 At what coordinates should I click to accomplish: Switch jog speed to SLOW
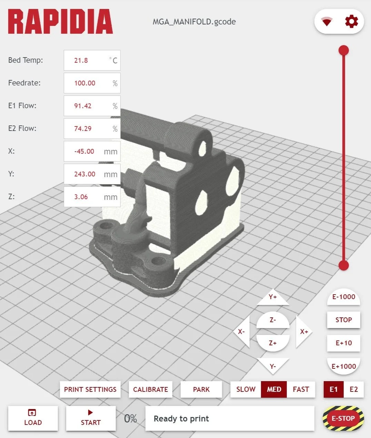pos(245,389)
